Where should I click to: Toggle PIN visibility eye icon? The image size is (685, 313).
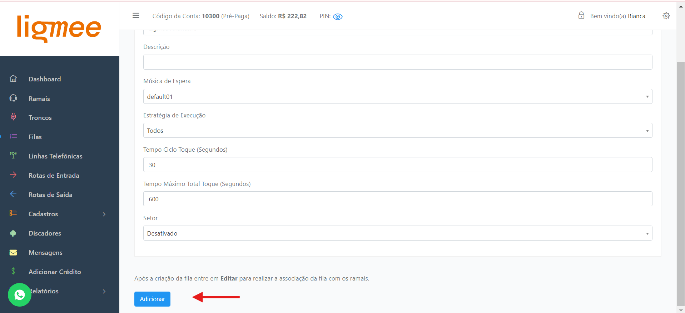[x=338, y=17]
